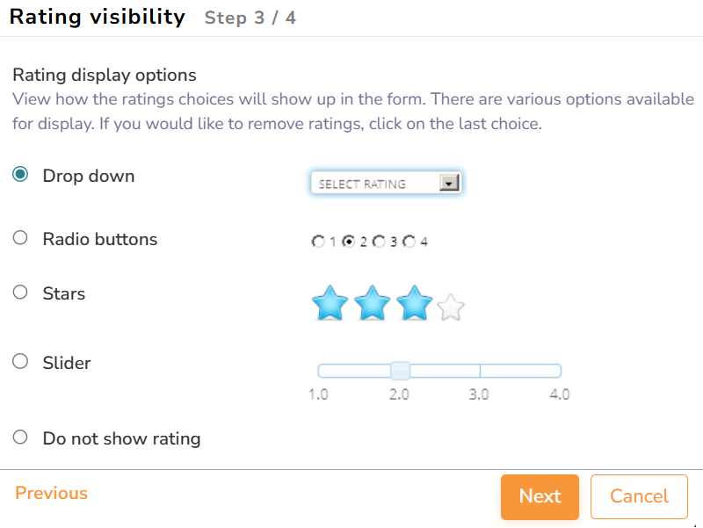Click preview radio button labeled 3
The image size is (703, 528).
379,242
